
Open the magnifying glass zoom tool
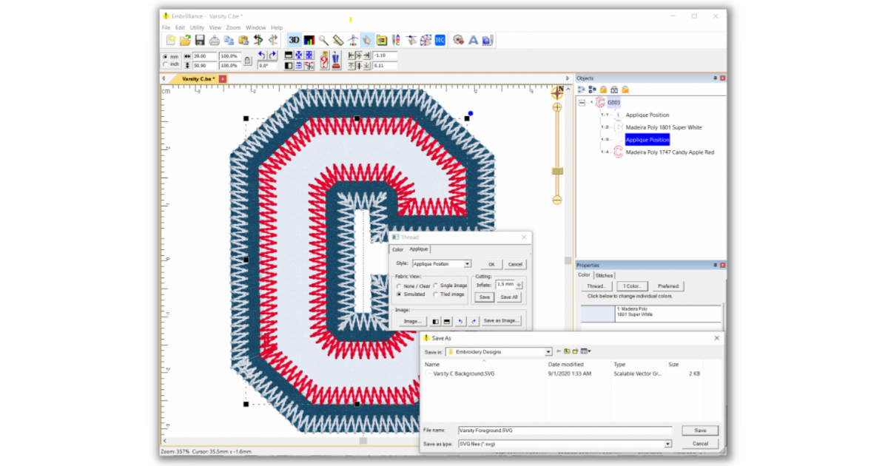point(323,40)
